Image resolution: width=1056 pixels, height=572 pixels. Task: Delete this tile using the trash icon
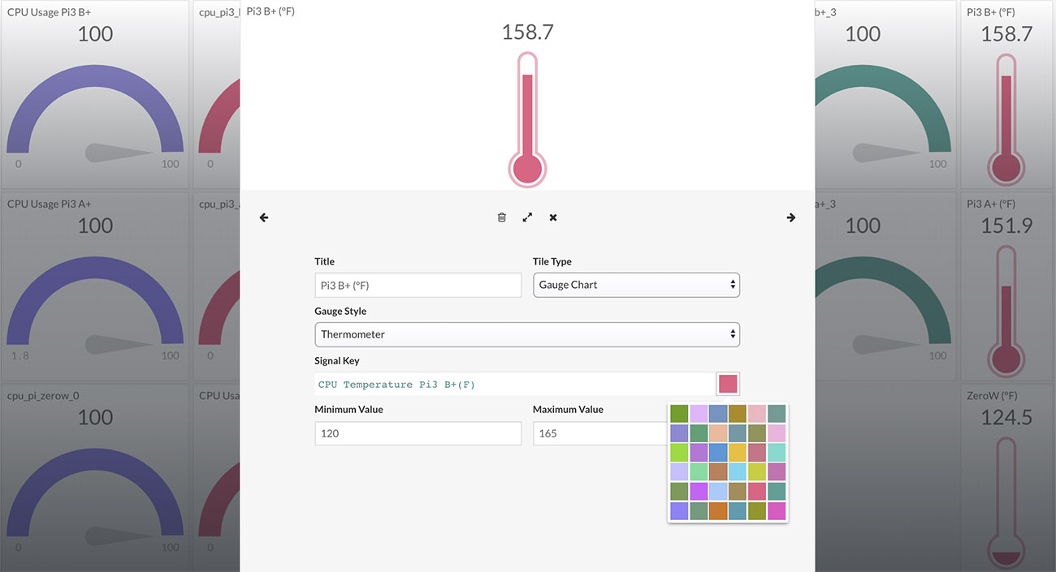501,217
